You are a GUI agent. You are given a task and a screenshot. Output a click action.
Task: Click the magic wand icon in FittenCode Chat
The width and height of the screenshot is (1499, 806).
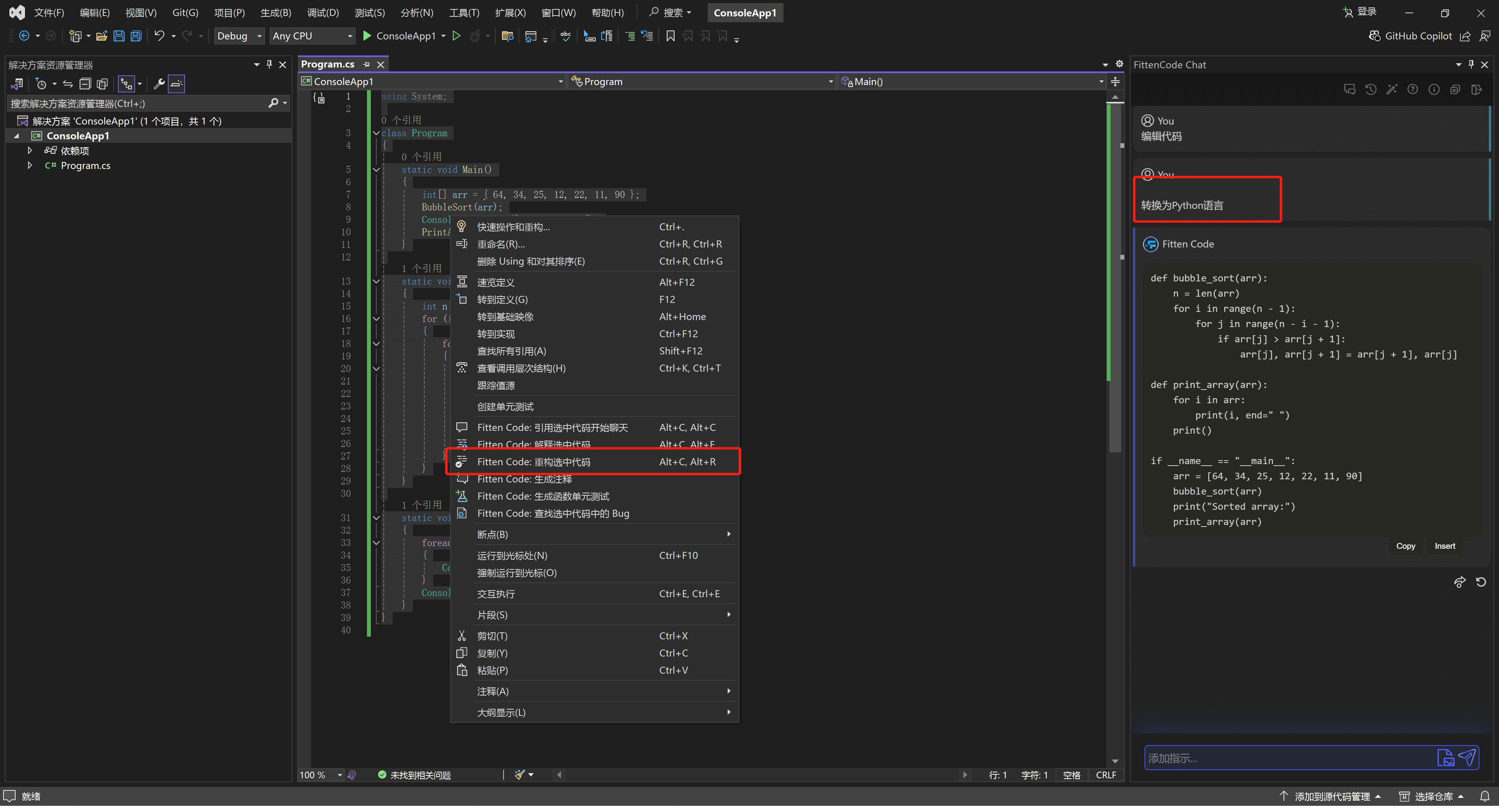(x=1391, y=90)
